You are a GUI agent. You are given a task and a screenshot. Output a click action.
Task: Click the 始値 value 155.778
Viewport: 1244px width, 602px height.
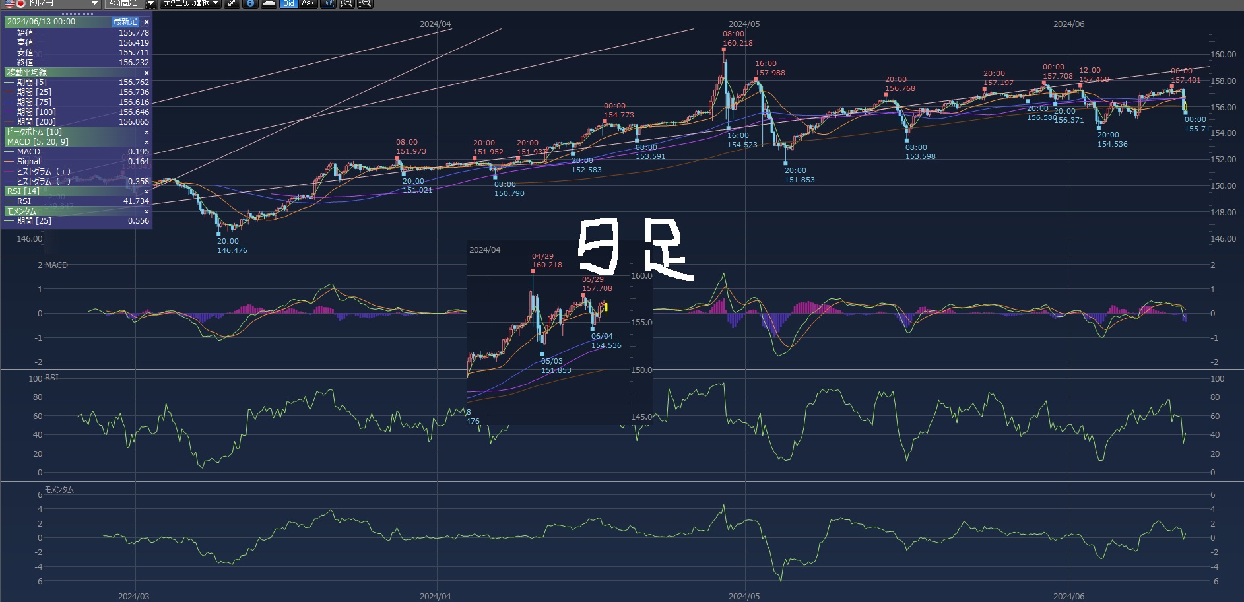134,33
